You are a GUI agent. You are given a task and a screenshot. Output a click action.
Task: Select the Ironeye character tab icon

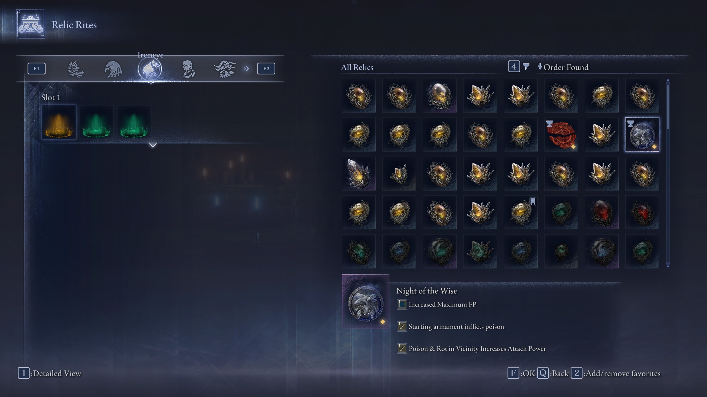(x=150, y=69)
